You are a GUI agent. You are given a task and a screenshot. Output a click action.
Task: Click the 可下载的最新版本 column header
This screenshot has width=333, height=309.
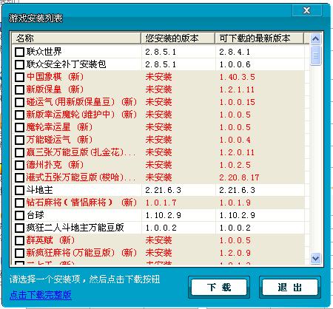260,38
